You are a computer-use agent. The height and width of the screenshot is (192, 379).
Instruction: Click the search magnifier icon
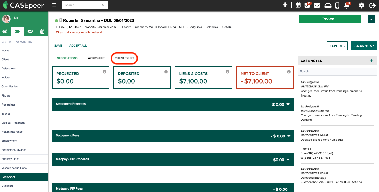104,5
